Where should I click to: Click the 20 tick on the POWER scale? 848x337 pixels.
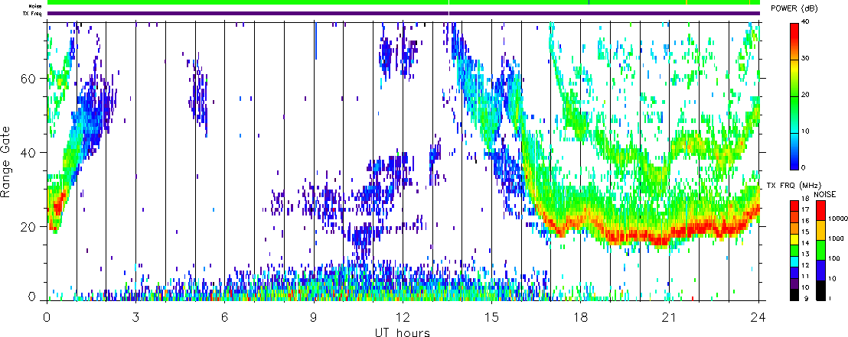(804, 95)
